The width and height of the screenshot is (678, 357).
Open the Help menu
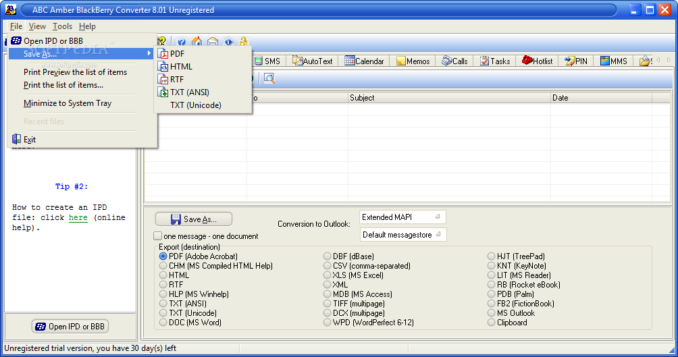pos(87,26)
